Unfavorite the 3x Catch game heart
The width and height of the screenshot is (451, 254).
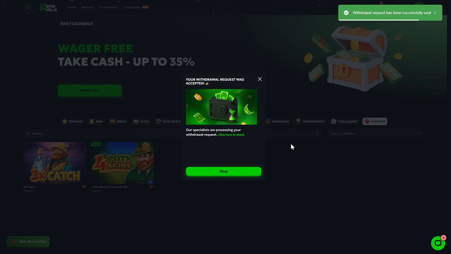coord(84,187)
